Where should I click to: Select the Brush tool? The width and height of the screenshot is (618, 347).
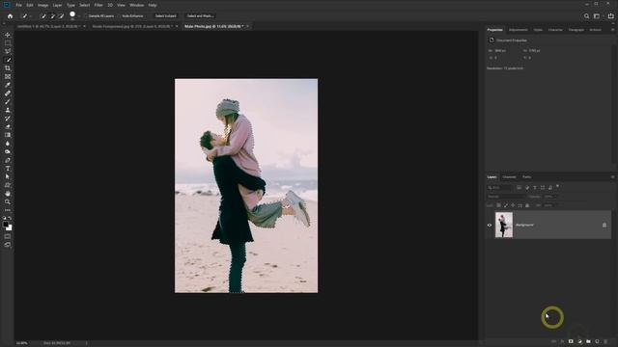tap(8, 101)
